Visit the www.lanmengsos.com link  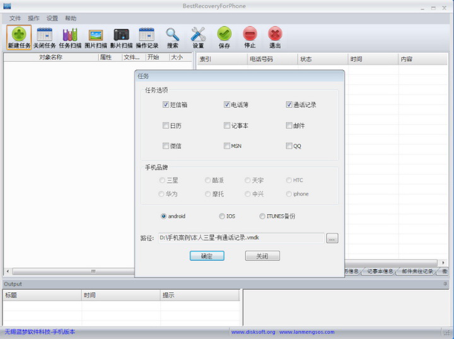[307, 332]
